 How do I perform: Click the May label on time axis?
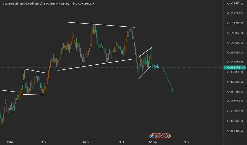tap(153, 142)
